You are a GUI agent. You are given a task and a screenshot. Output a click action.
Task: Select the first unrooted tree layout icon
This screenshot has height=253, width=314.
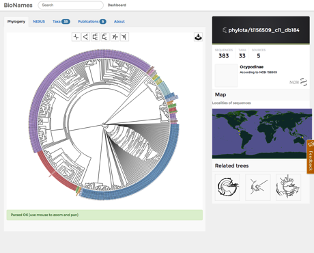(76, 37)
